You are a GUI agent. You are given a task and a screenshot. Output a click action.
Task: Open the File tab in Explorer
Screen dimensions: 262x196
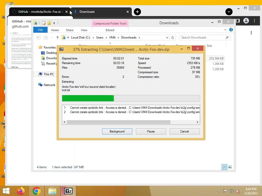point(40,30)
